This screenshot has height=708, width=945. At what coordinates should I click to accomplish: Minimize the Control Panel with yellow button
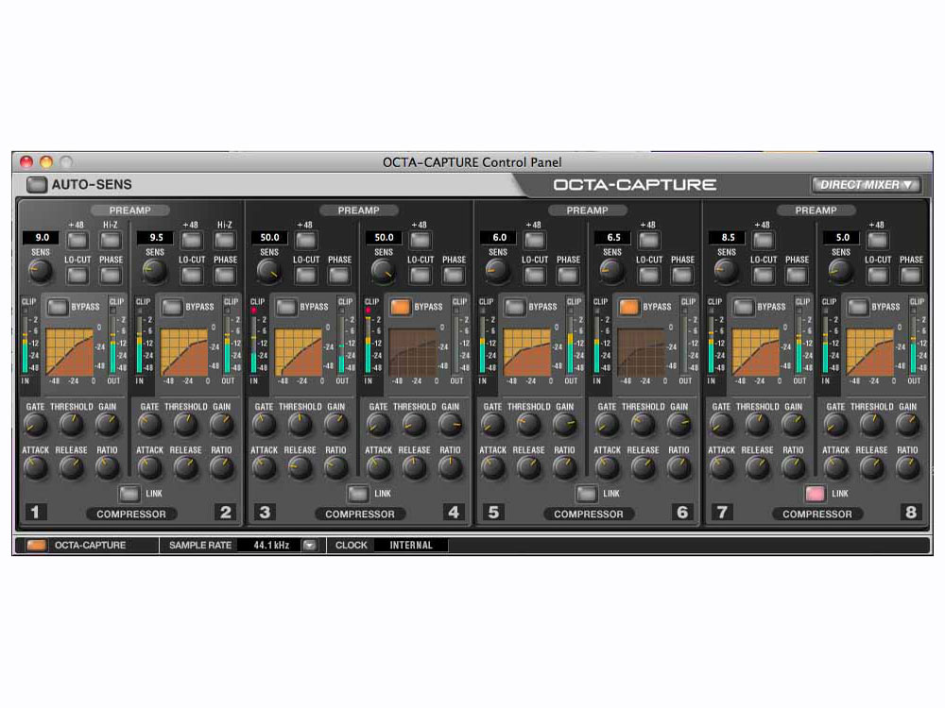click(46, 162)
